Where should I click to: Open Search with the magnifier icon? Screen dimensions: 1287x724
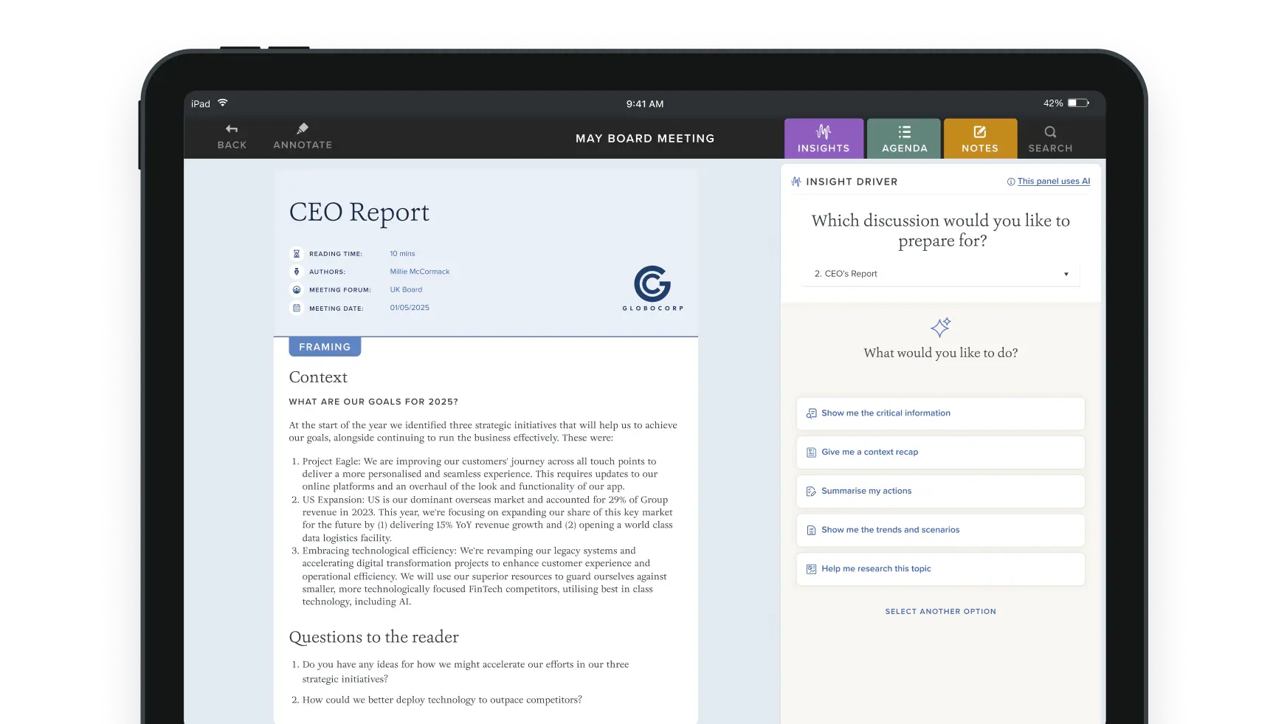click(1050, 131)
